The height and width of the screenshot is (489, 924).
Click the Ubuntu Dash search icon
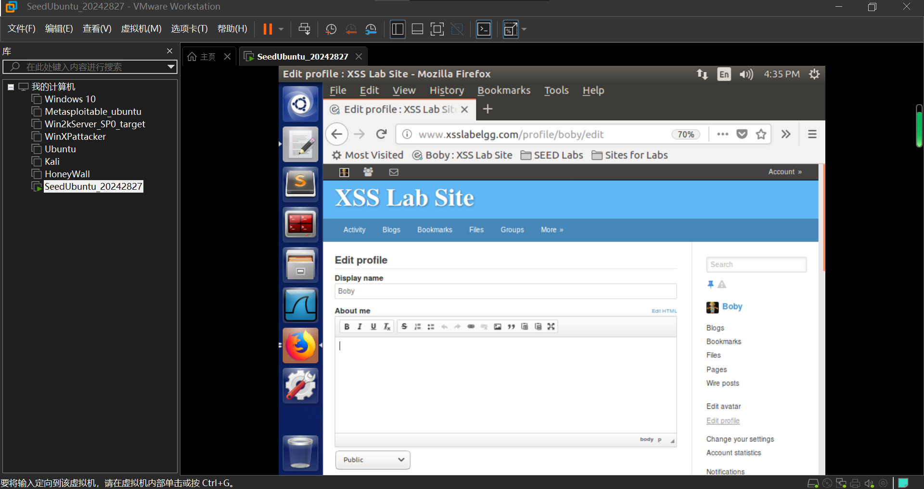tap(300, 104)
